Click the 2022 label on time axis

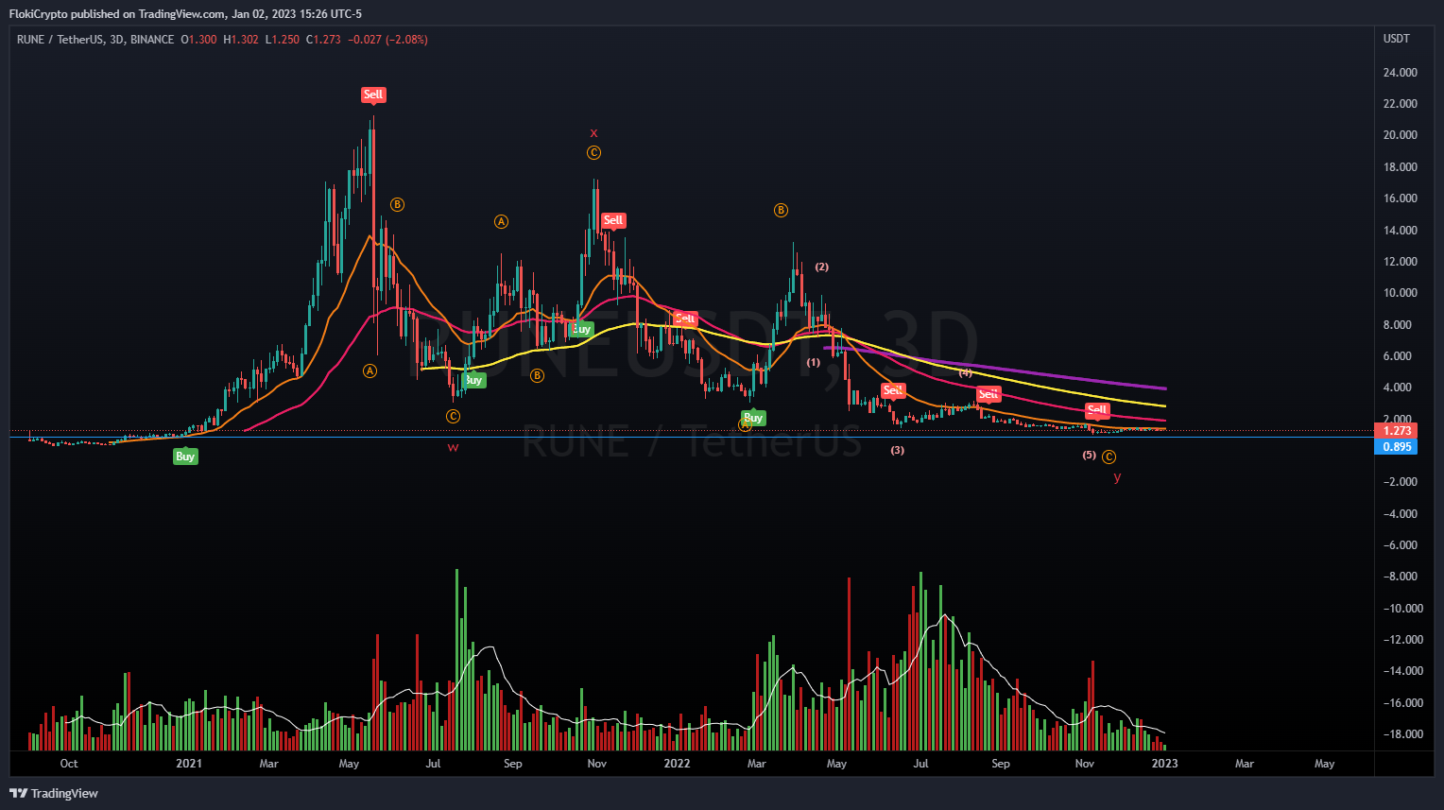click(677, 764)
